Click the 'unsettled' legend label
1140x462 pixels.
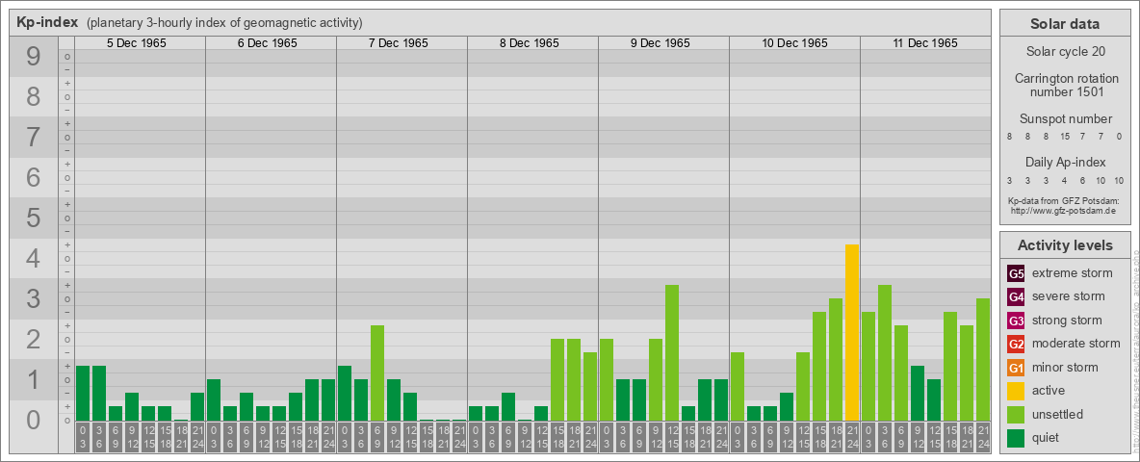click(x=1058, y=414)
